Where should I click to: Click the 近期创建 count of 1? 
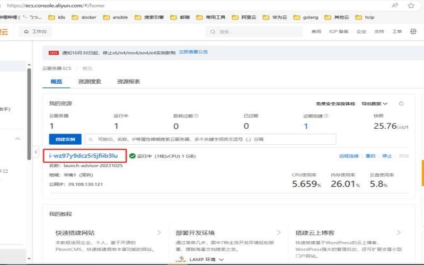click(306, 126)
